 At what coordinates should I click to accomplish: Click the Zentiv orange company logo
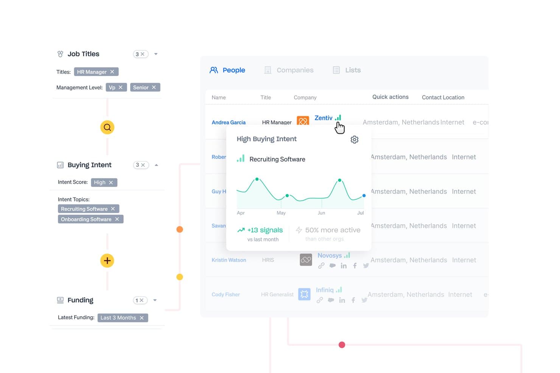coord(303,121)
